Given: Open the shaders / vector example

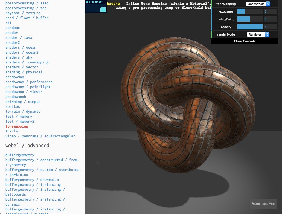Looking at the screenshot, I should point(22,67).
